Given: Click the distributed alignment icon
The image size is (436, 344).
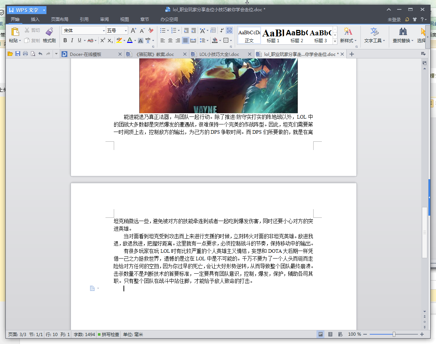Looking at the screenshot, I should tap(193, 40).
